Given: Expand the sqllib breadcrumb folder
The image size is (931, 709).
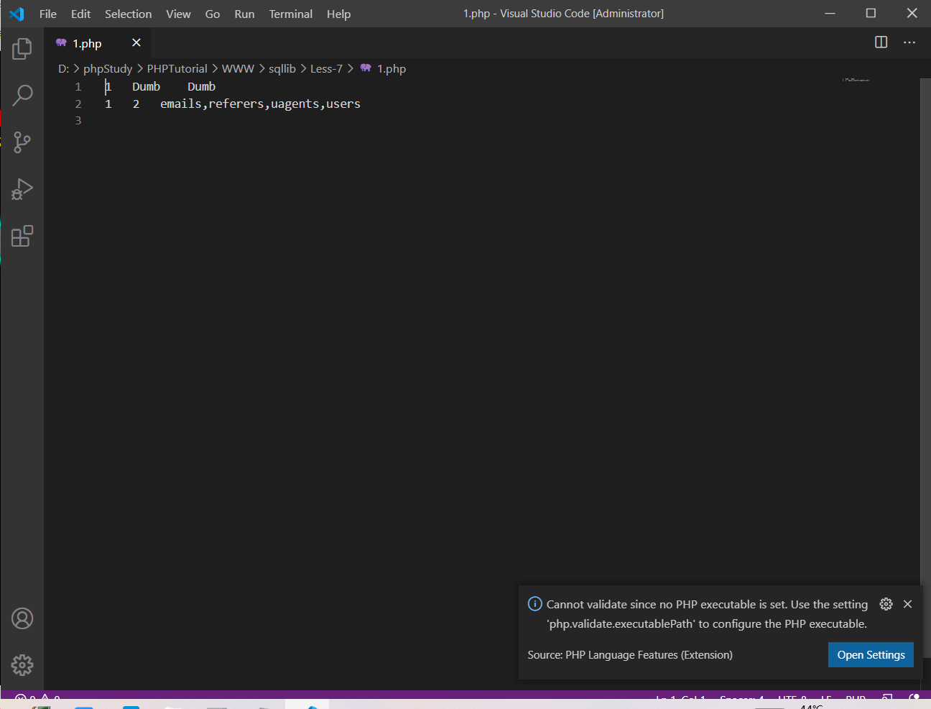Looking at the screenshot, I should point(282,69).
